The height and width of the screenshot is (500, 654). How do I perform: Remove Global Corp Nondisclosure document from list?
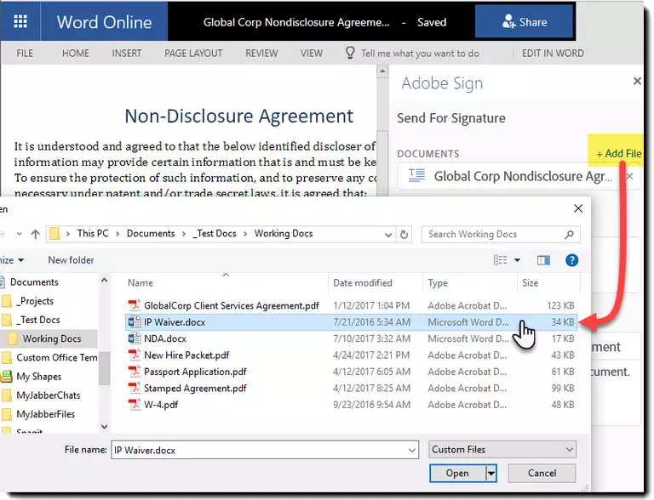coord(630,177)
